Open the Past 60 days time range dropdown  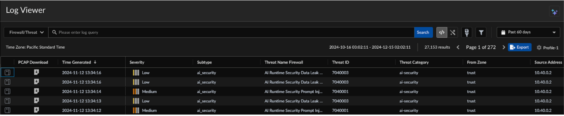tap(528, 32)
